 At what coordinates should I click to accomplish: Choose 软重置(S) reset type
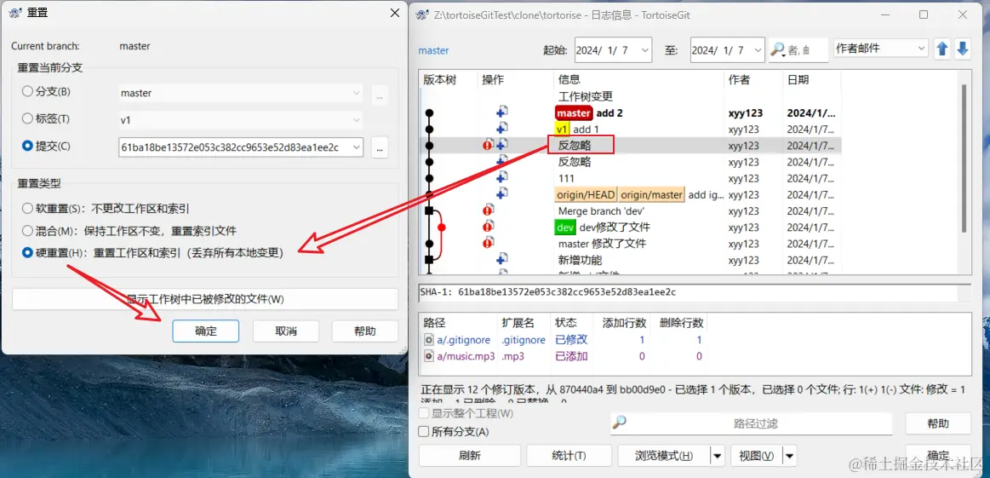(x=27, y=208)
